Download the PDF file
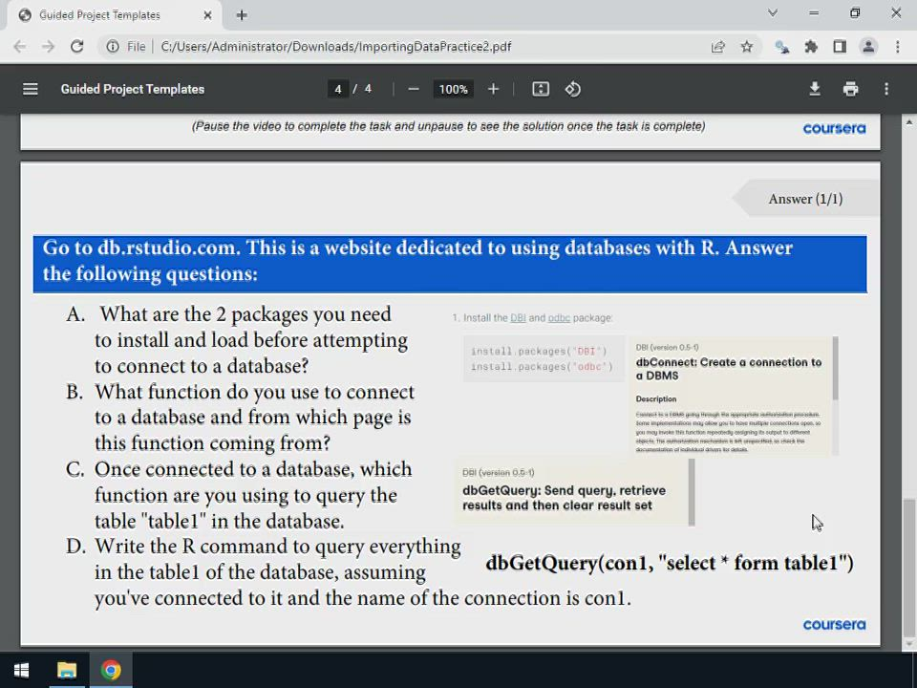 814,89
